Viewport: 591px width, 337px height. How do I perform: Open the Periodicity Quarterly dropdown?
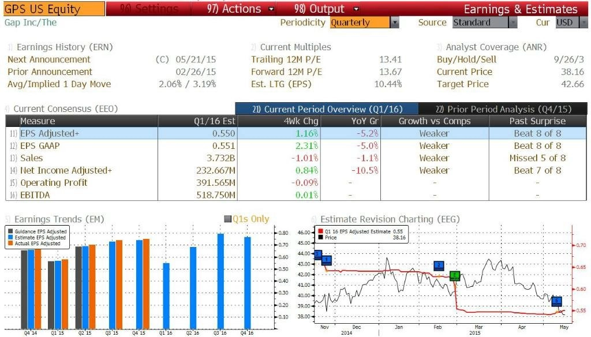(x=364, y=23)
